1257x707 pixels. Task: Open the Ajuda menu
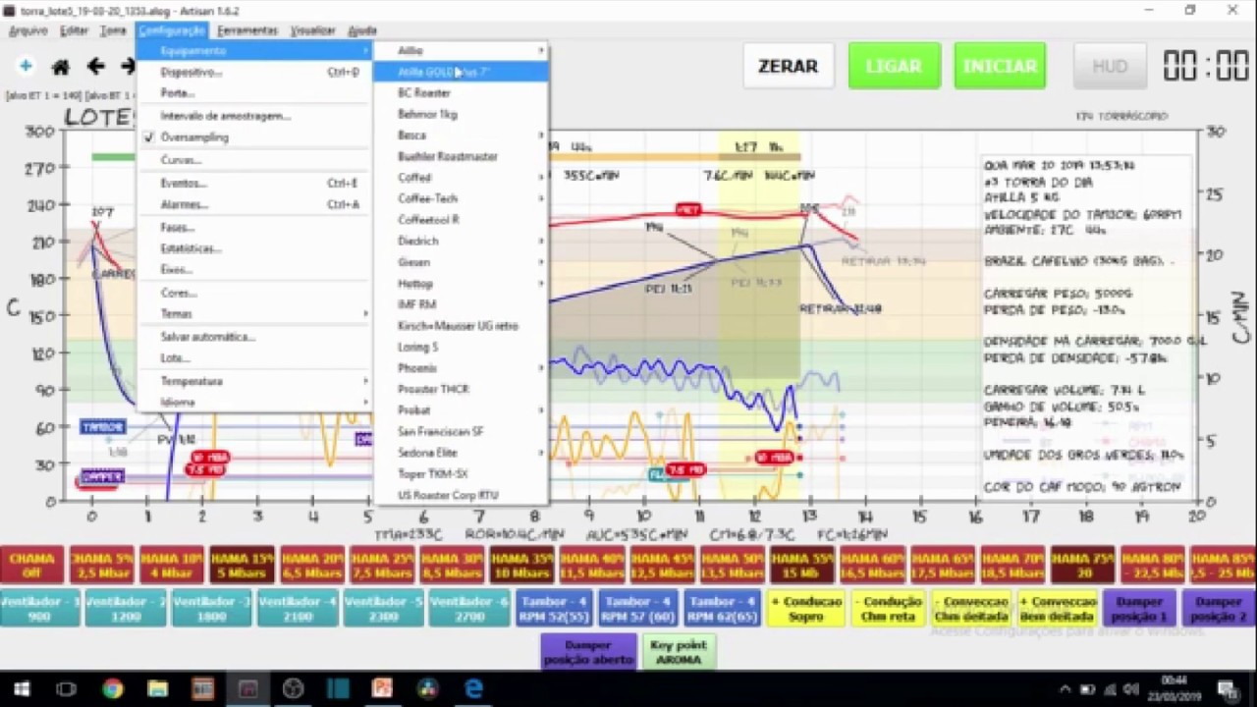[x=362, y=30]
